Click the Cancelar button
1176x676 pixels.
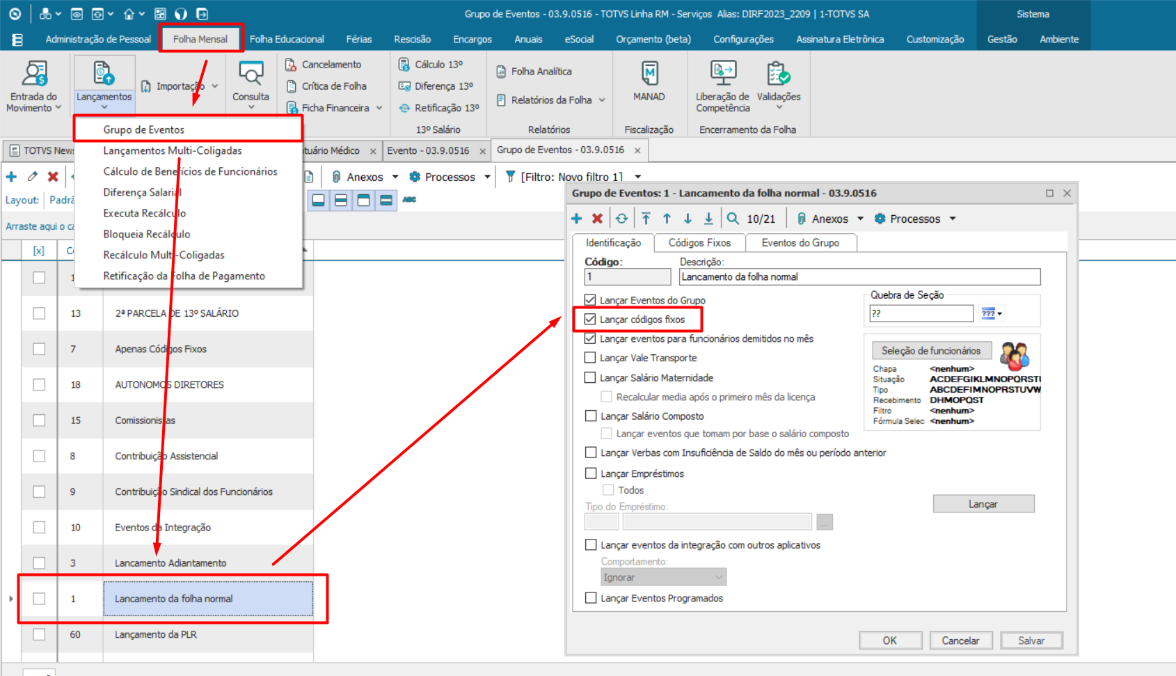960,640
